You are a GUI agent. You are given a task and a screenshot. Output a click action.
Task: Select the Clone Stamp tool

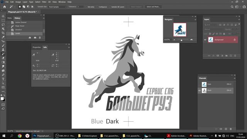pos(3,50)
